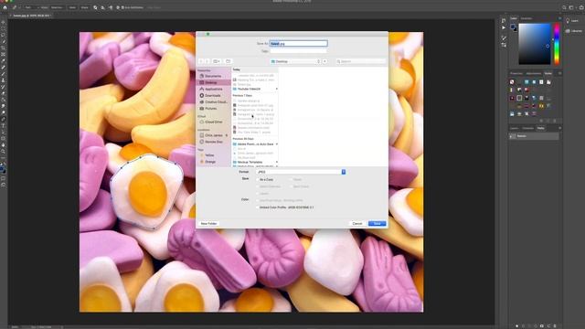Select the Lasso tool
Image resolution: width=585 pixels, height=329 pixels.
click(4, 35)
